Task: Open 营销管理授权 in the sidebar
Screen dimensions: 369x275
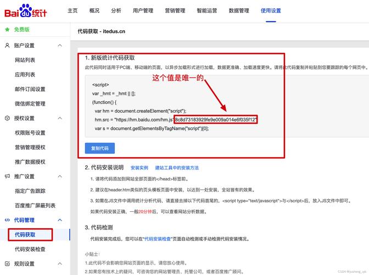Action: [x=30, y=147]
